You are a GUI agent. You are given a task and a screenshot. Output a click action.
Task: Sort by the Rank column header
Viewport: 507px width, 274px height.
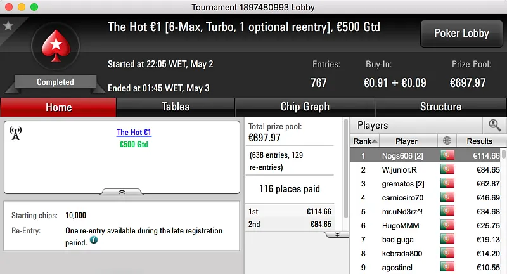click(365, 141)
